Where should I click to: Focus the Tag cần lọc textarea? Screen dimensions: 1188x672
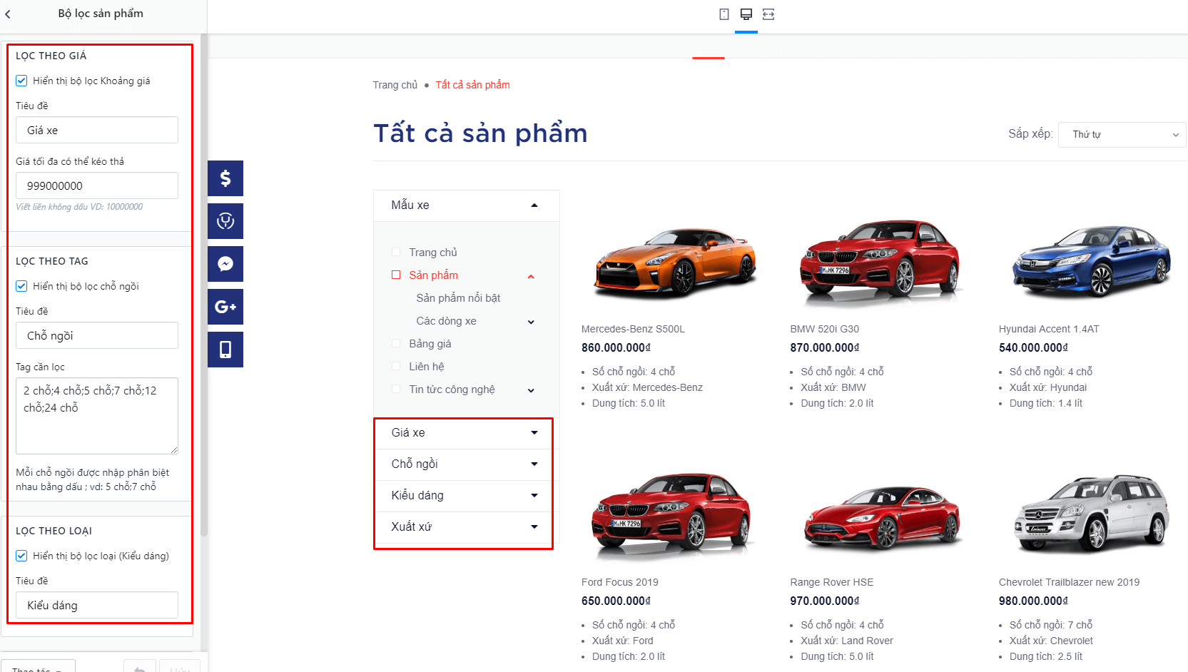tap(97, 416)
